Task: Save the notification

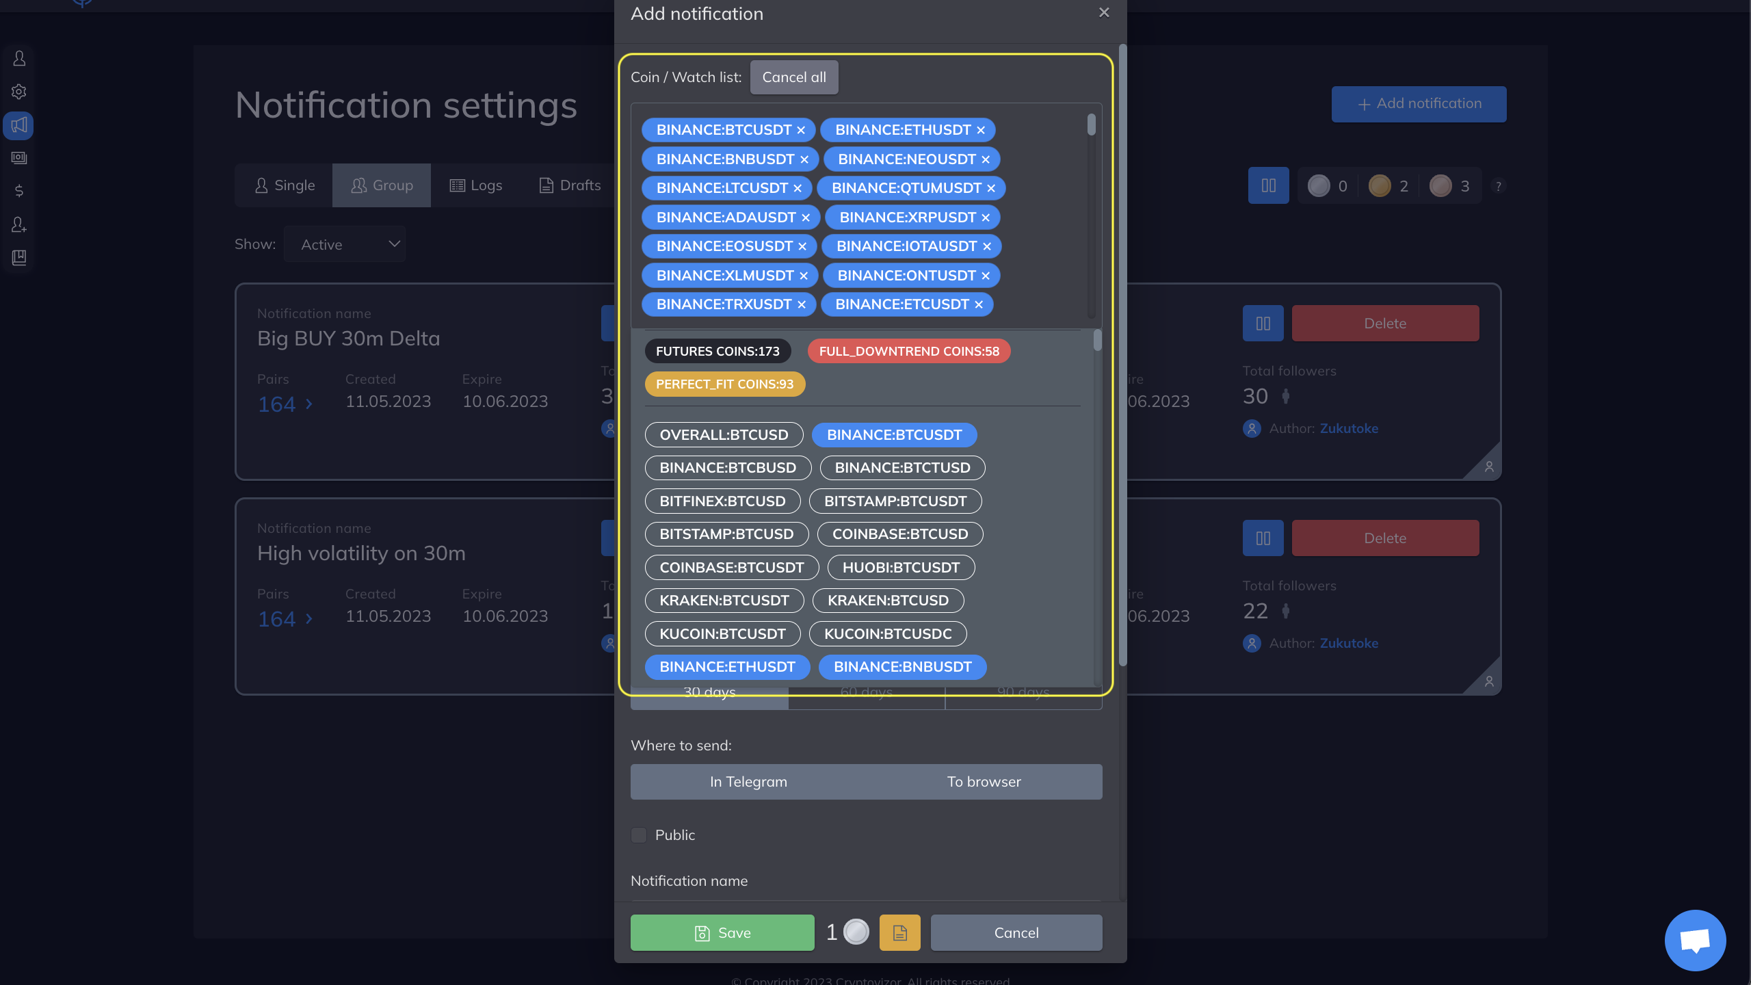Action: click(722, 933)
